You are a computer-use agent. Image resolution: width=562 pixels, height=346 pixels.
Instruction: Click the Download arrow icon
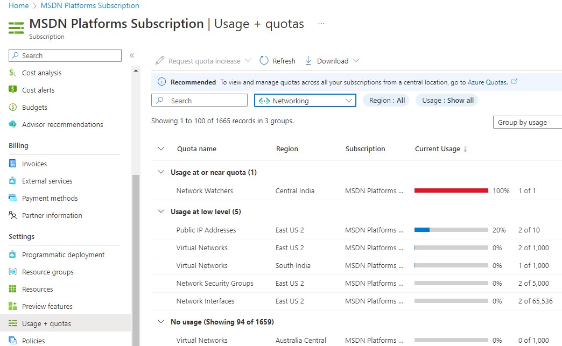[308, 60]
